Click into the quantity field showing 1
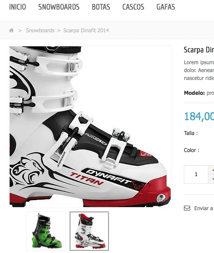 coord(196,174)
